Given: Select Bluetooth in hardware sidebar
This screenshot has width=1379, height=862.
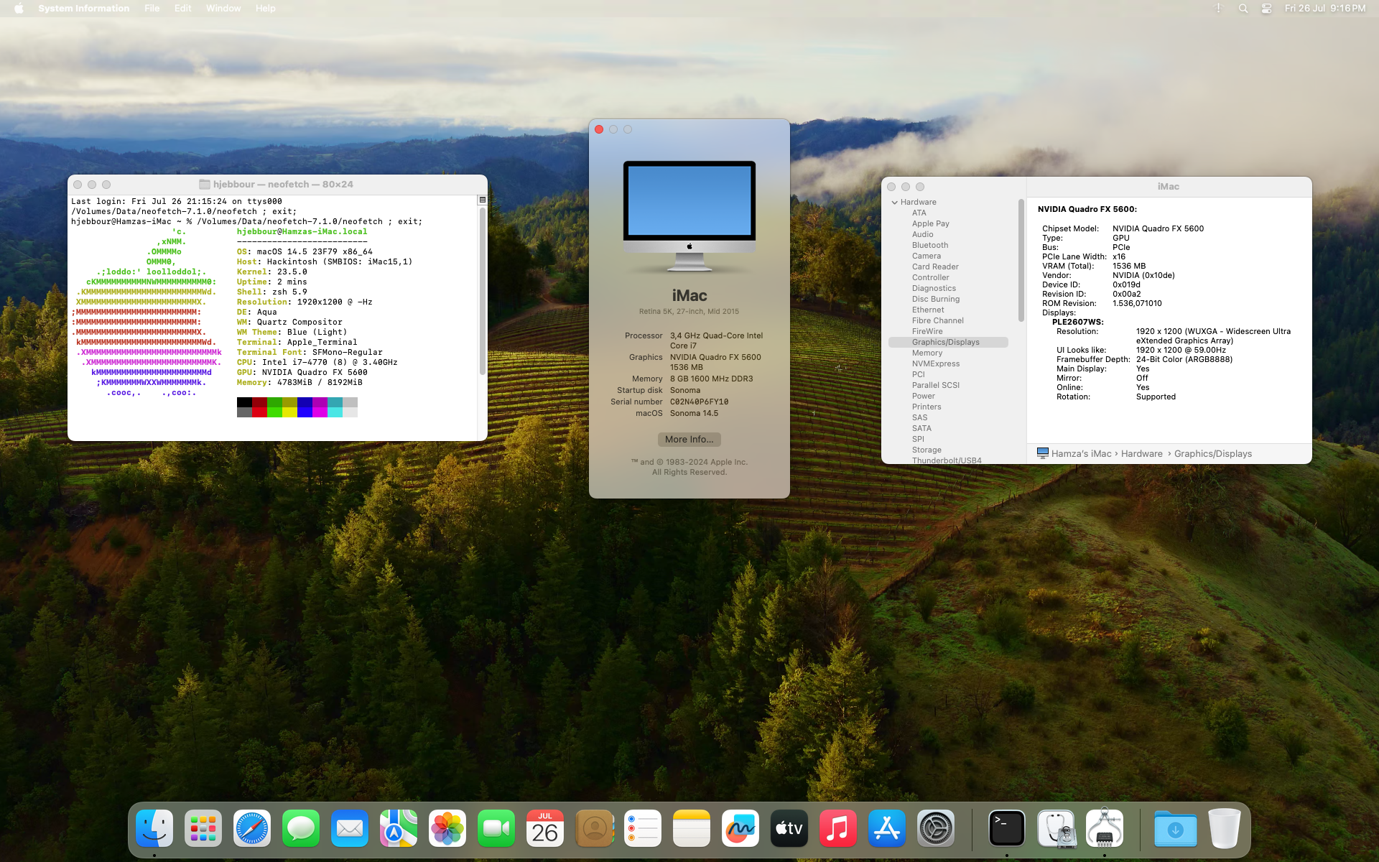Looking at the screenshot, I should coord(930,246).
